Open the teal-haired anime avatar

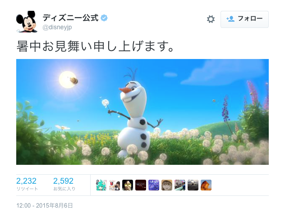click(101, 185)
